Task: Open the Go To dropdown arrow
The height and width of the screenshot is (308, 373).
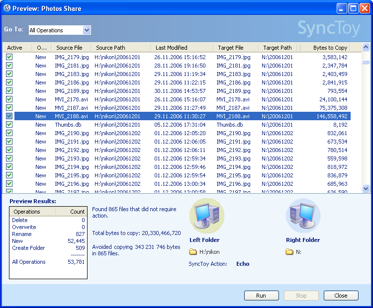Action: click(87, 30)
